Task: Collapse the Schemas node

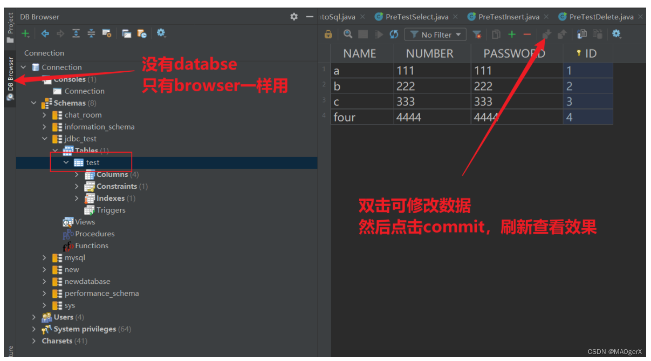Action: coord(34,103)
